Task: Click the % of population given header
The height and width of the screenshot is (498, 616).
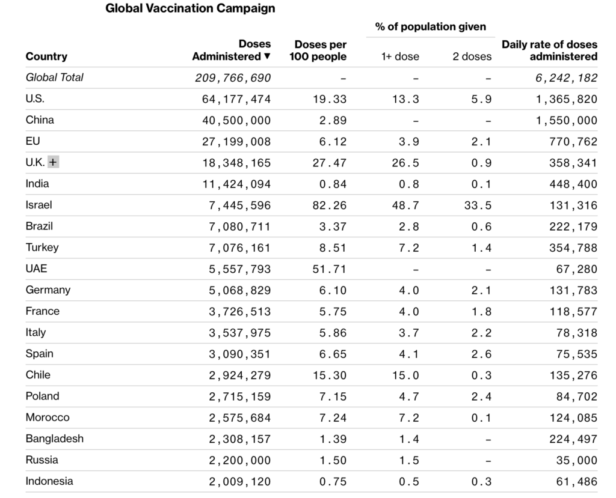Action: point(430,26)
